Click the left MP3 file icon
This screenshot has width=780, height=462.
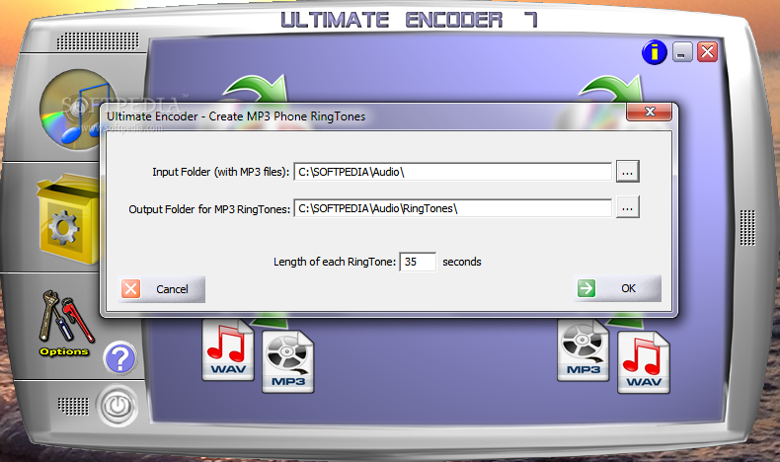[x=288, y=362]
